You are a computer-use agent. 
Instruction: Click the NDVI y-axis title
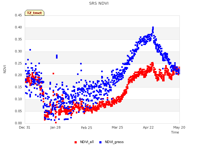click(5, 69)
